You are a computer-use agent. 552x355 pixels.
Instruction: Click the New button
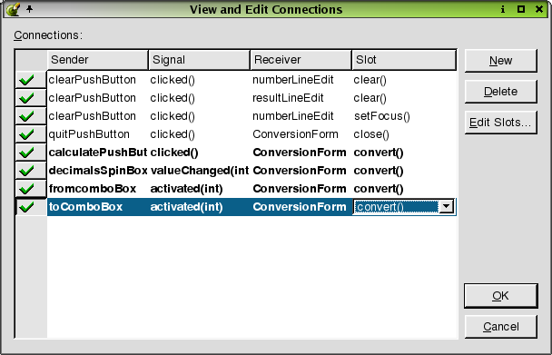[500, 61]
